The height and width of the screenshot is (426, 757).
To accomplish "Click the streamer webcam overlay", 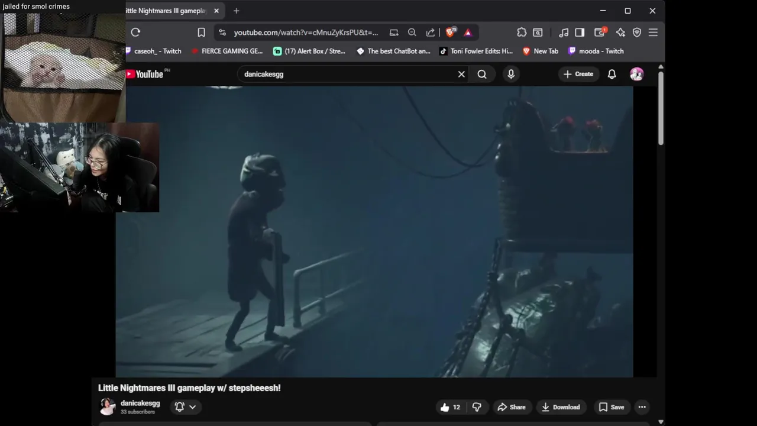I will pyautogui.click(x=80, y=167).
